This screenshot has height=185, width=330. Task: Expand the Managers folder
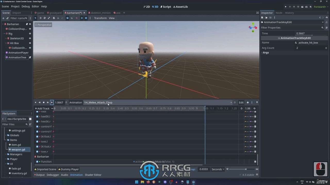pyautogui.click(x=6, y=154)
